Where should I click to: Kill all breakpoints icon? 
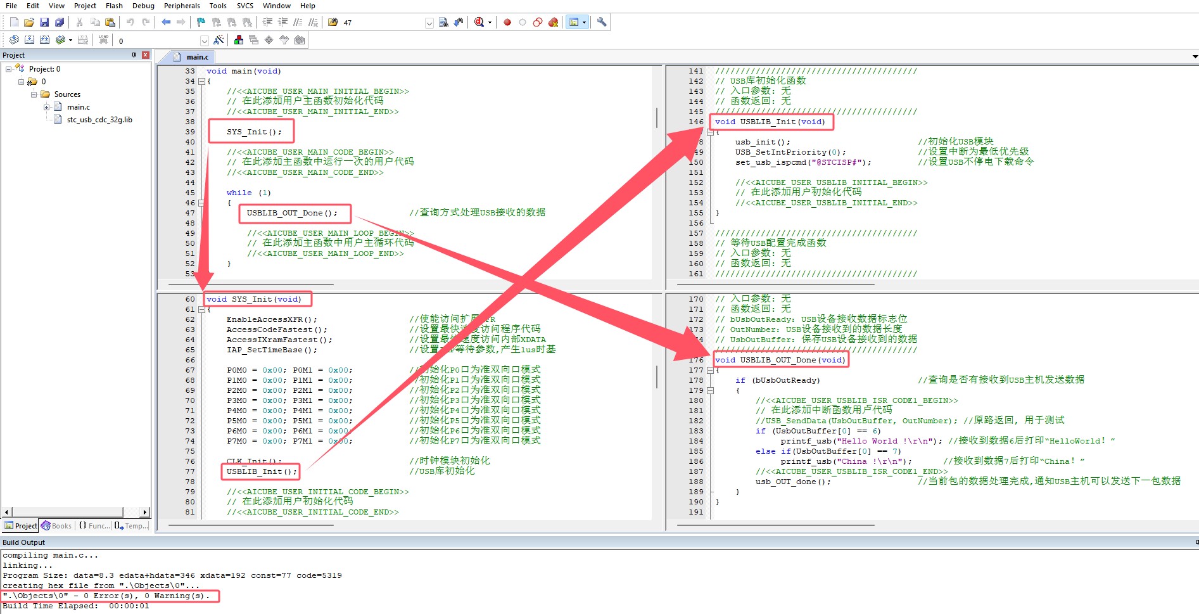553,22
